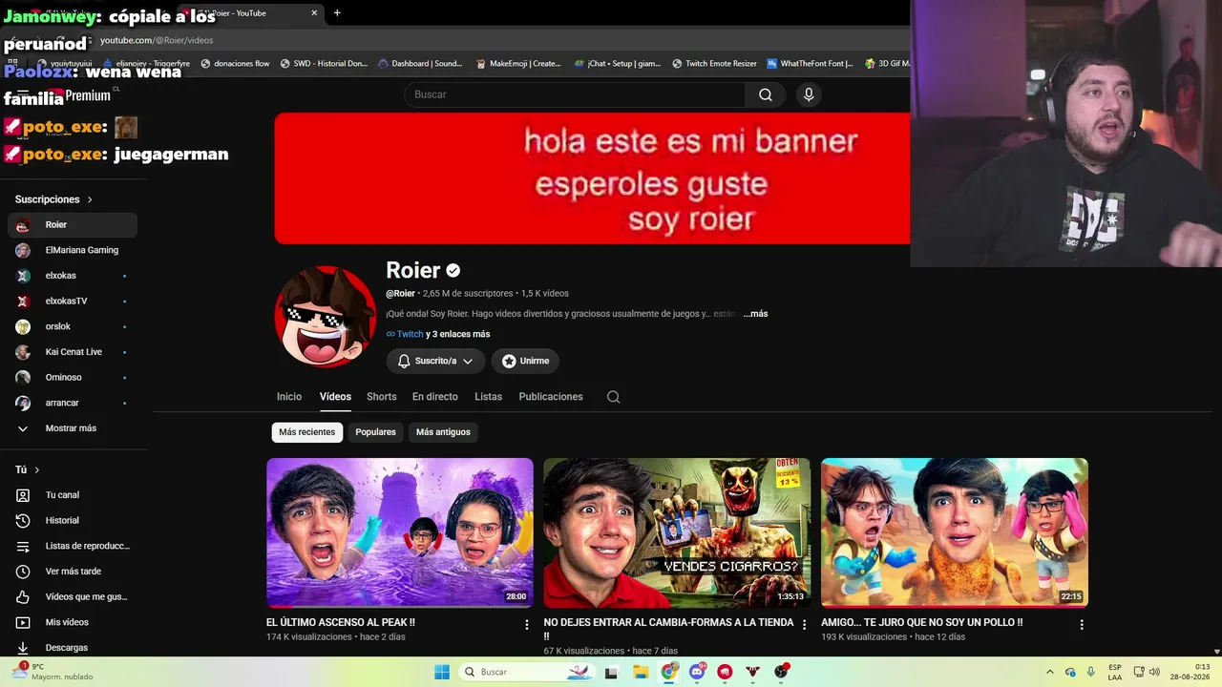Open options for TE JURO QUE NO SOY UN POLLO video
This screenshot has width=1222, height=687.
point(1082,624)
